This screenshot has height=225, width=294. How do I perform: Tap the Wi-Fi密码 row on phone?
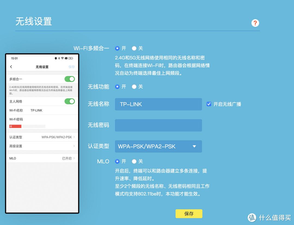(42, 119)
